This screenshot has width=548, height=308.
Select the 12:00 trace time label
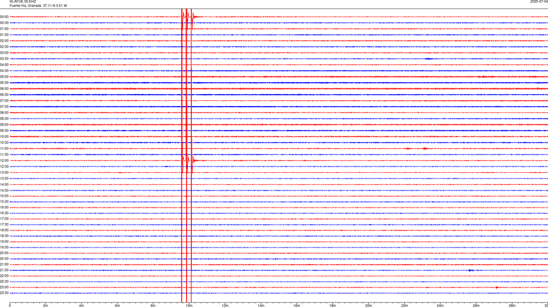(4, 161)
